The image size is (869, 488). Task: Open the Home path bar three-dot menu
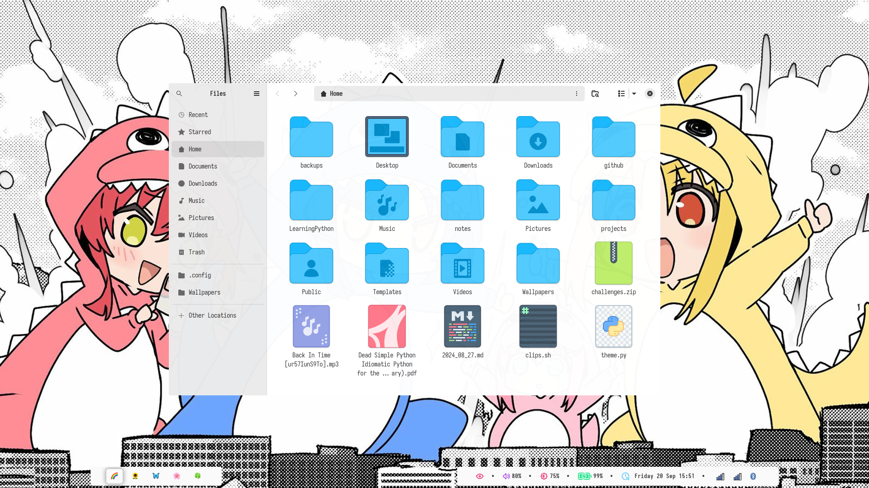577,94
